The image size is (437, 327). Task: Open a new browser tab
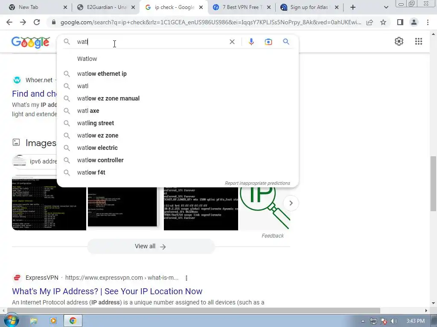[353, 7]
